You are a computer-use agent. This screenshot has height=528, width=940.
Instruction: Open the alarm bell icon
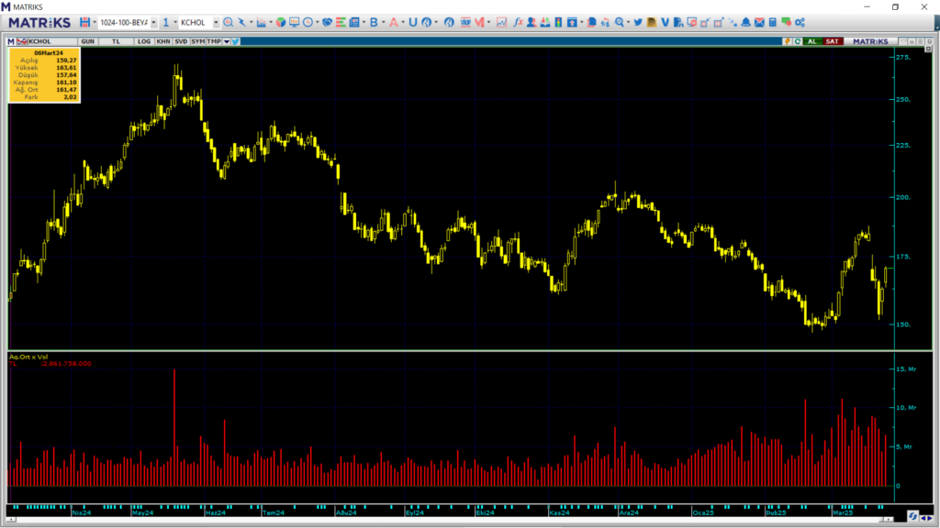pos(745,22)
